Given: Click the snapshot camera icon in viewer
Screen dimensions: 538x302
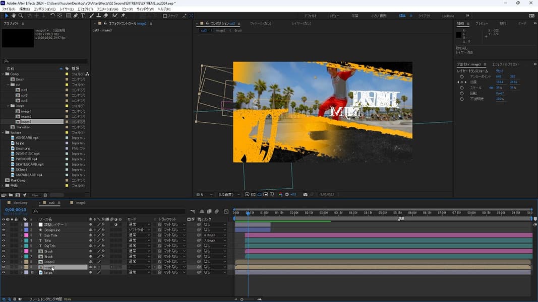Looking at the screenshot, I should (x=306, y=194).
